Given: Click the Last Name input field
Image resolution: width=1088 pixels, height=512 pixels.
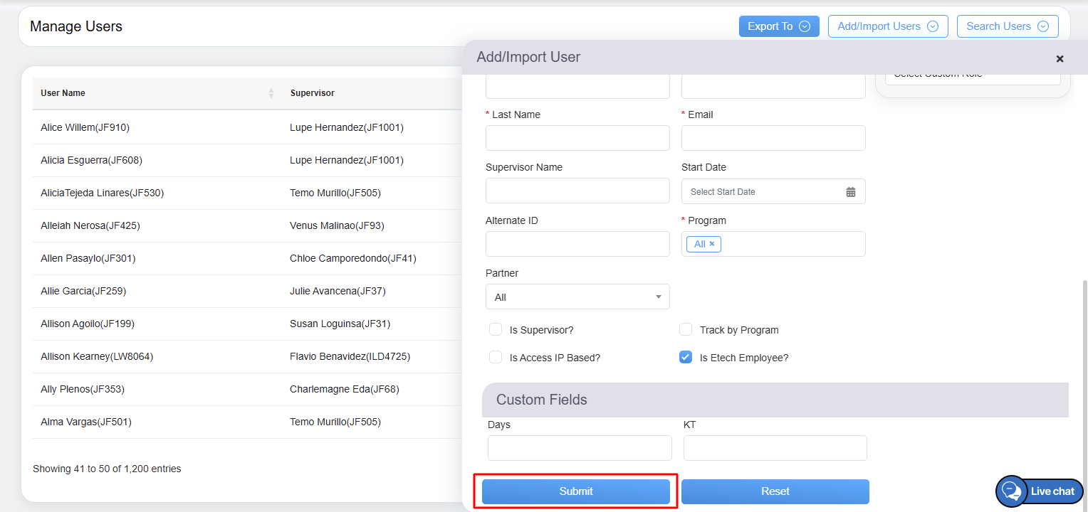Looking at the screenshot, I should pyautogui.click(x=577, y=138).
